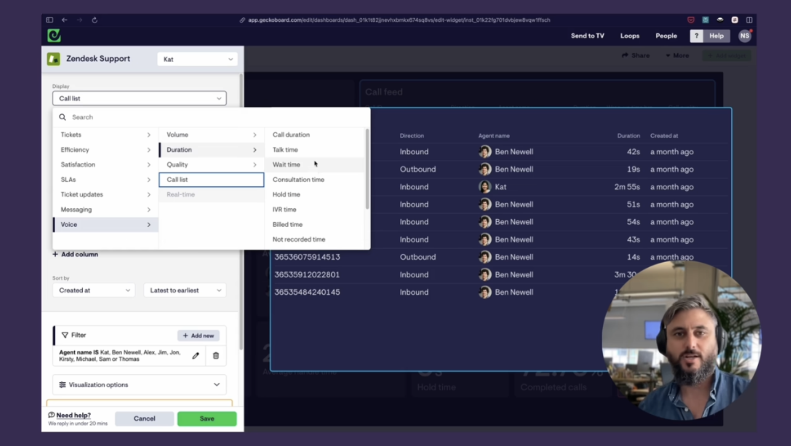The image size is (791, 446).
Task: Select the Duration submenu
Action: [211, 149]
